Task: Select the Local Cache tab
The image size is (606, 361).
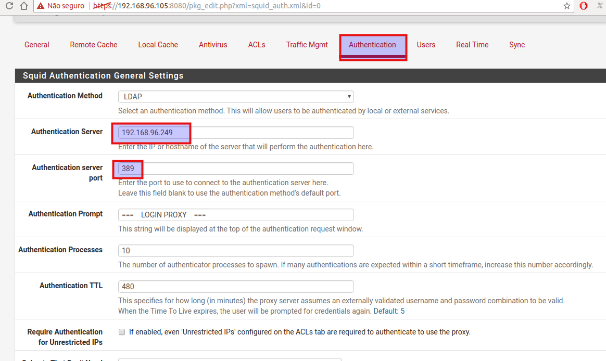Action: pos(158,45)
